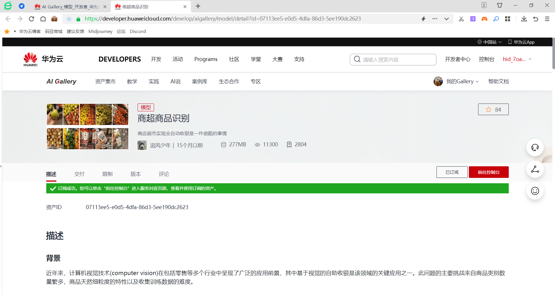Expand the bookmarks star dropdown arrow
Screen dimensions: 555x295
[14, 32]
